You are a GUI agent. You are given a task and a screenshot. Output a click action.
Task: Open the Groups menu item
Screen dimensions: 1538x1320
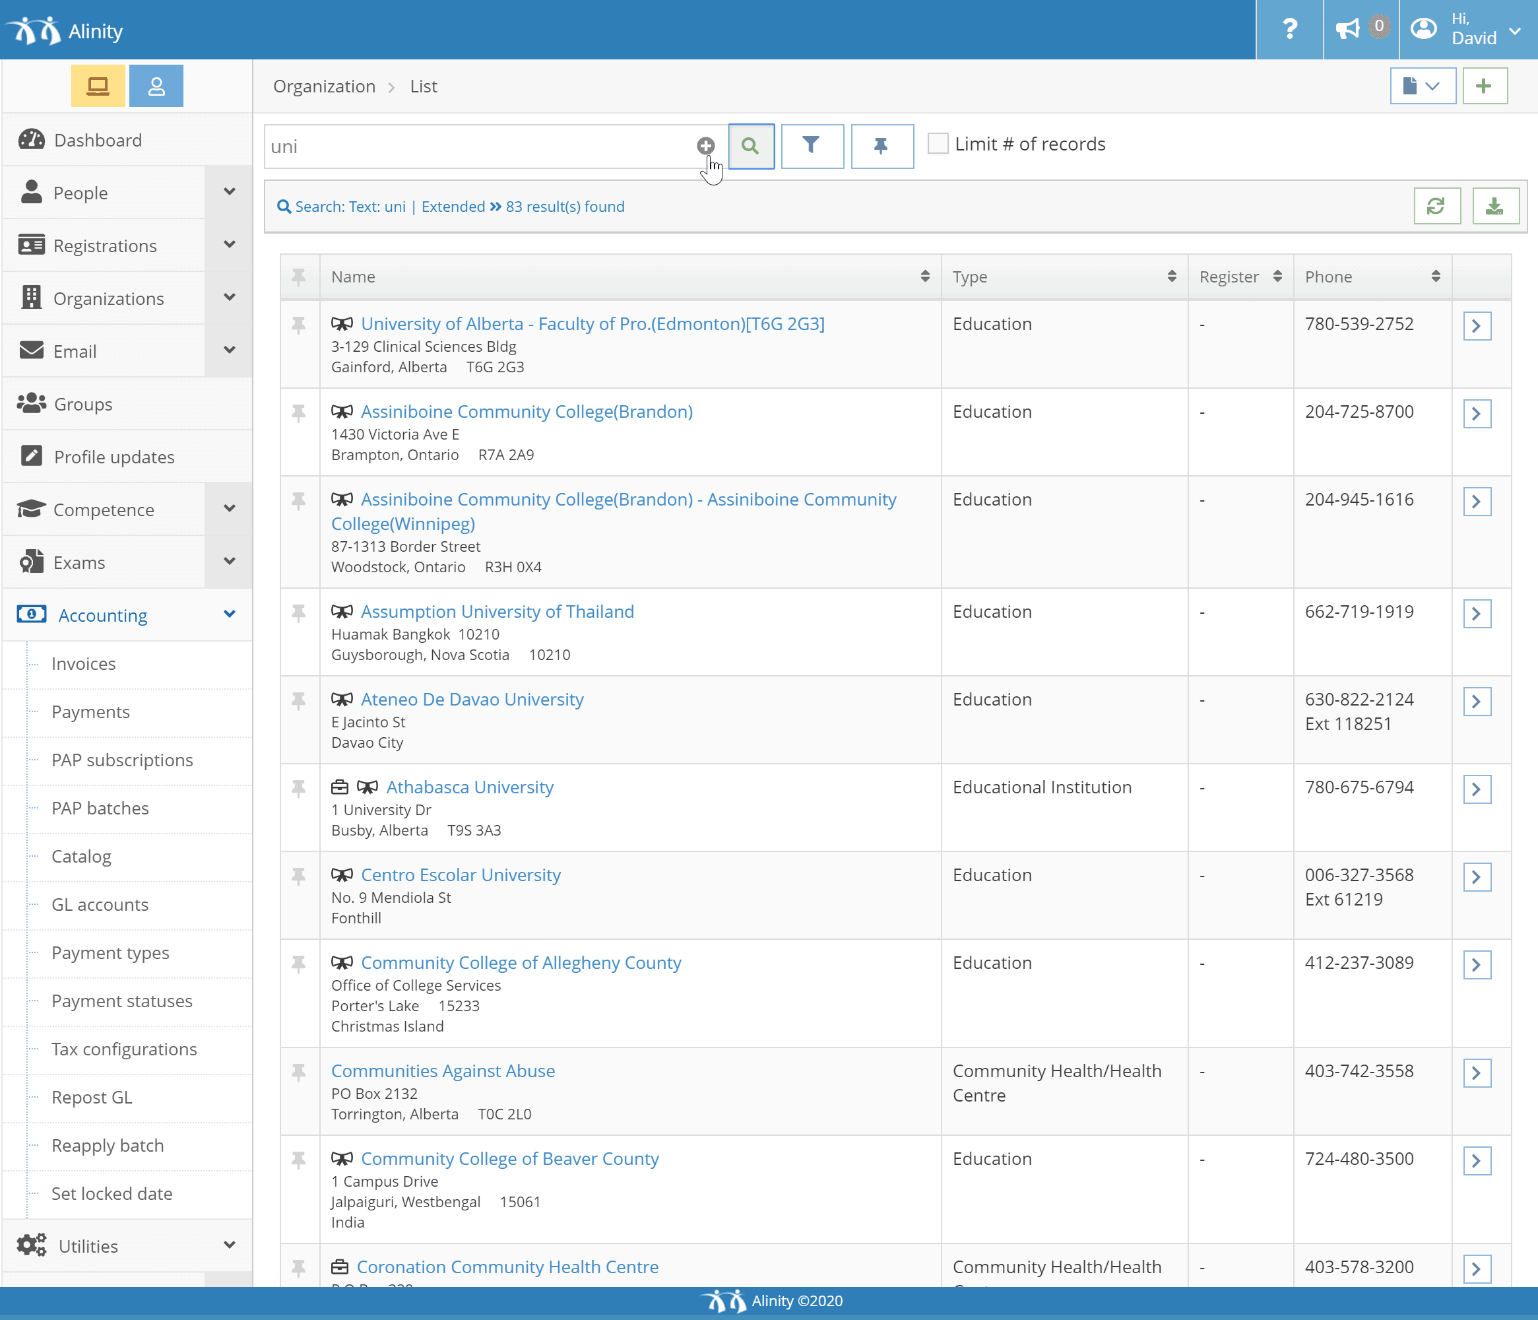click(x=126, y=404)
